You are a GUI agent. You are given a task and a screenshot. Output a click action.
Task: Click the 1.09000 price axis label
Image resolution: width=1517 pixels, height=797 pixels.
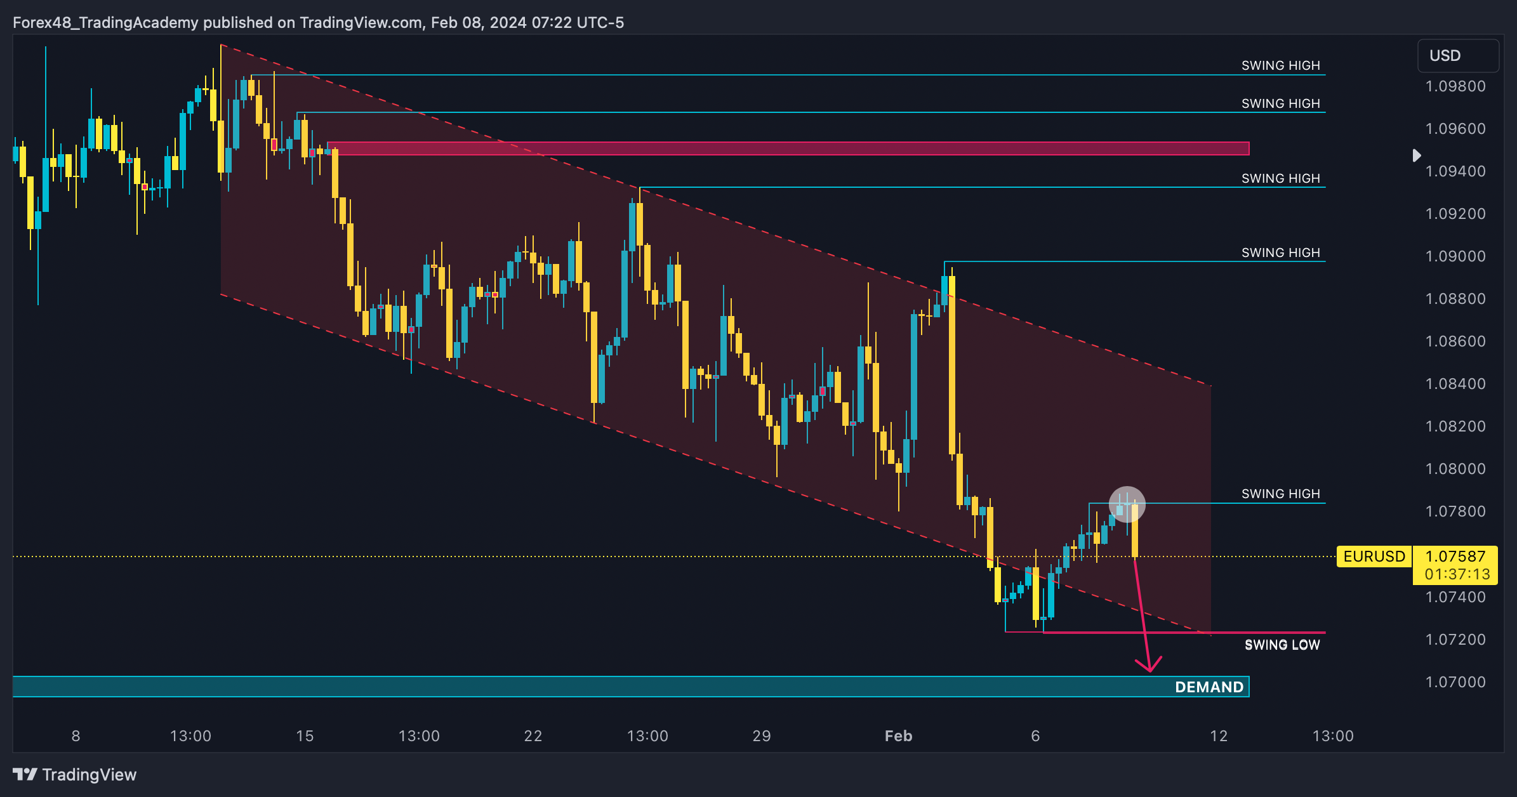coord(1455,256)
